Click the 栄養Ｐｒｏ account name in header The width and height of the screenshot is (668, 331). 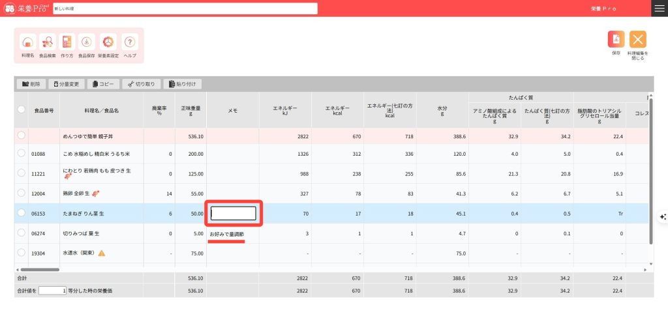(603, 8)
